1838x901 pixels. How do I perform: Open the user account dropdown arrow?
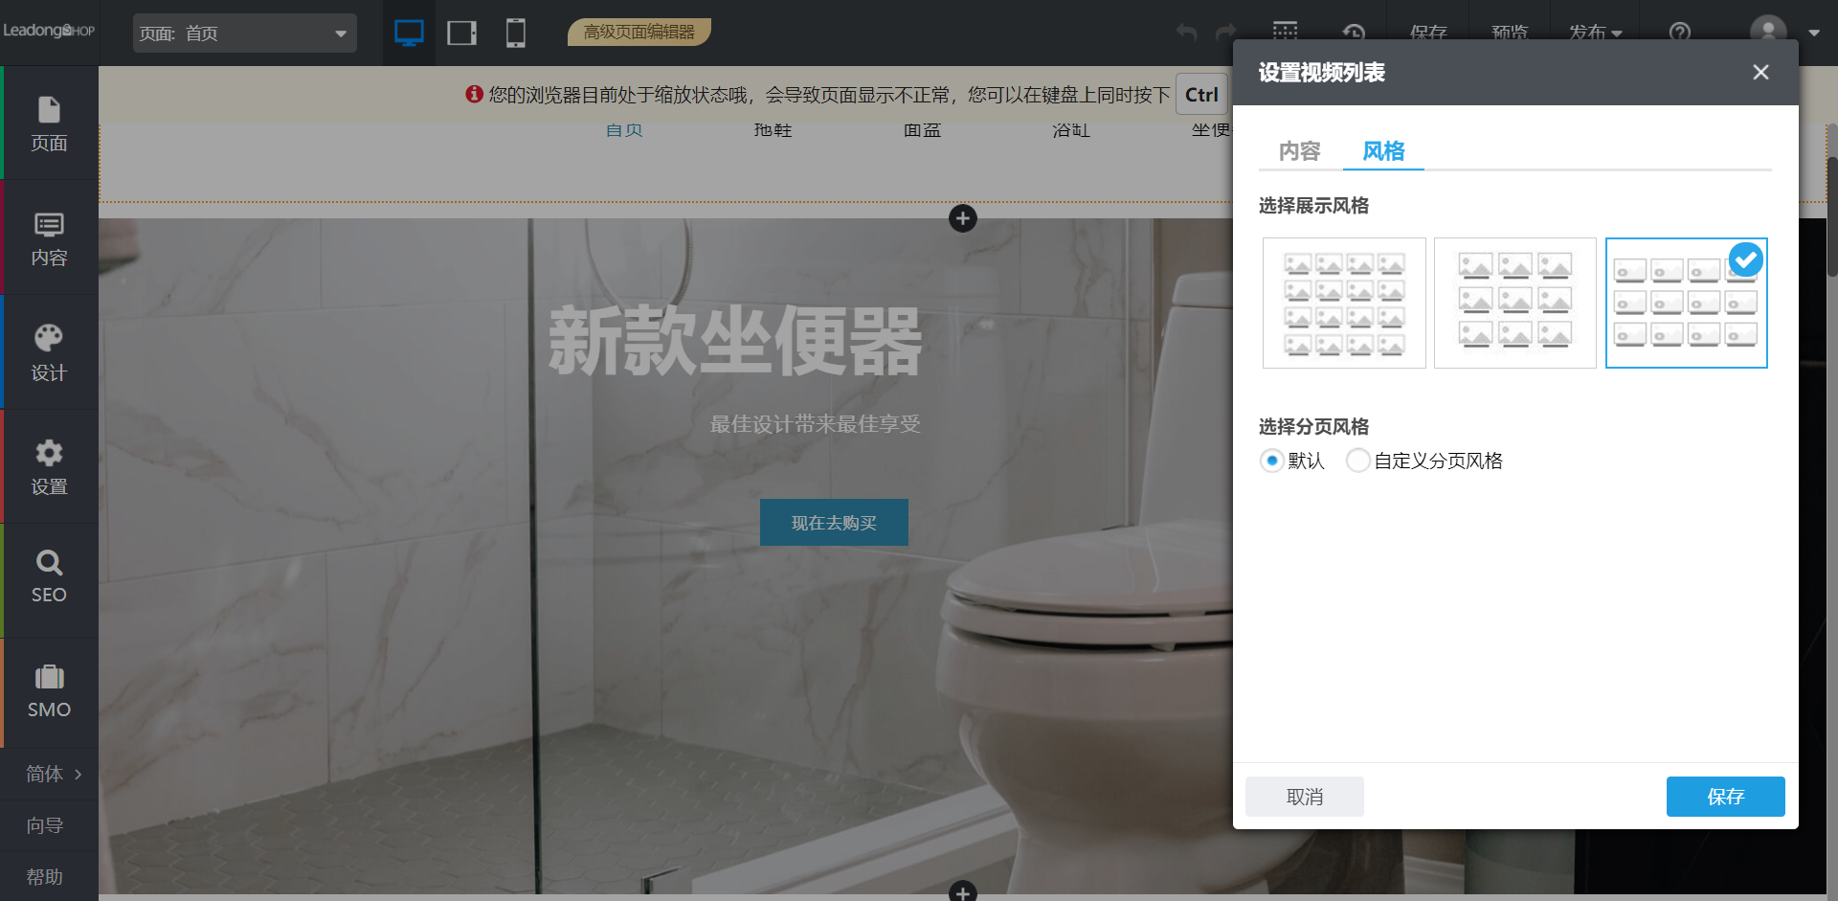[x=1813, y=33]
